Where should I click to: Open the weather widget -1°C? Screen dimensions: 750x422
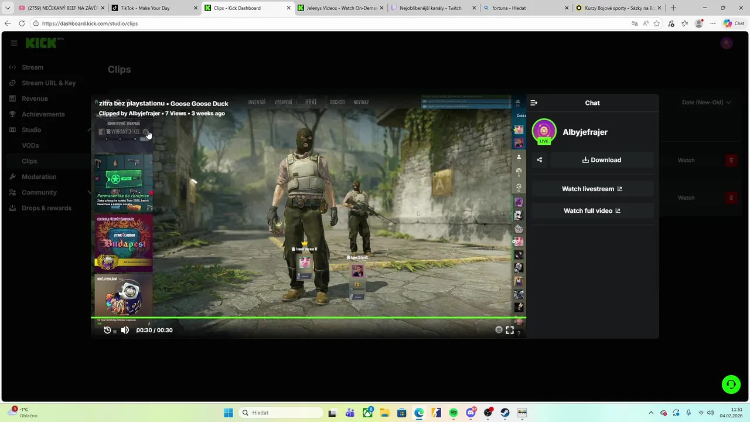(23, 412)
